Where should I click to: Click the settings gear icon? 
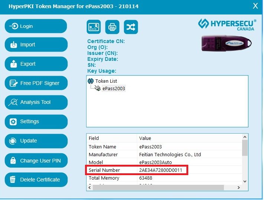(13, 122)
